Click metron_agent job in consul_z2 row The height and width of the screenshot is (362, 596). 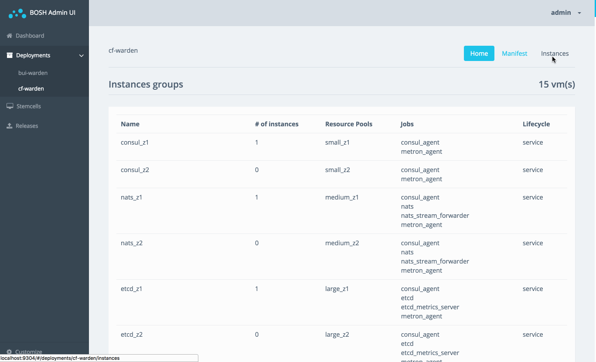click(422, 179)
